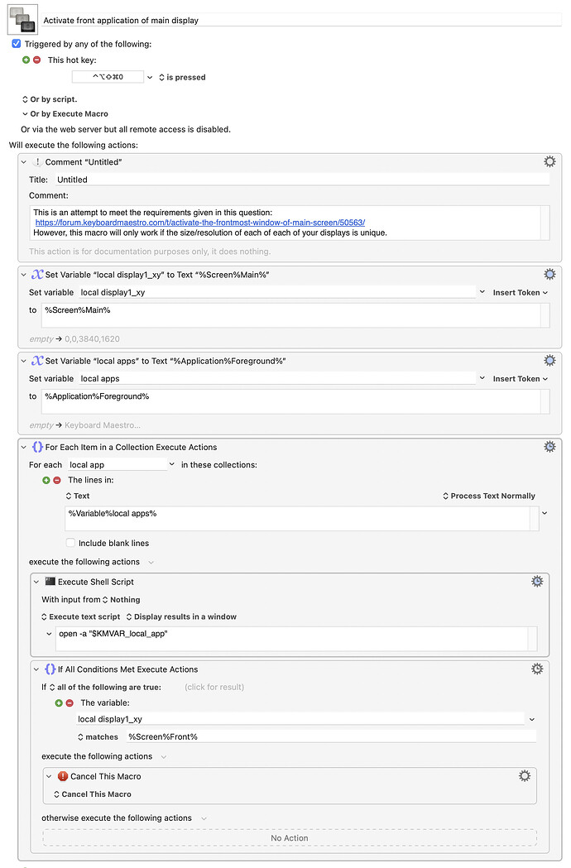Open the Execute Shell Script gear menu
The width and height of the screenshot is (571, 868).
537,582
